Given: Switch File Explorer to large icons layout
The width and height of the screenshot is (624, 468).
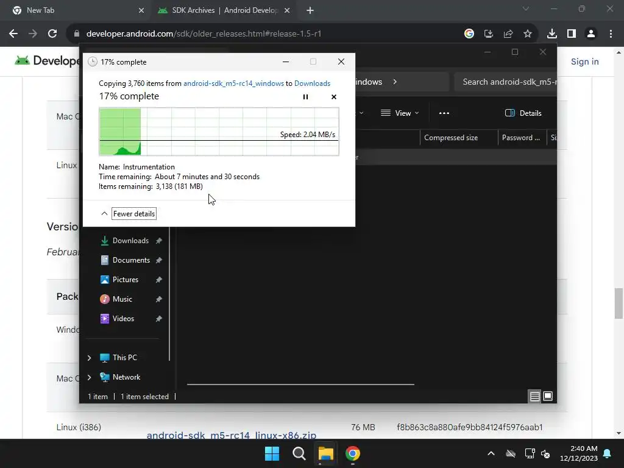Looking at the screenshot, I should pyautogui.click(x=548, y=396).
